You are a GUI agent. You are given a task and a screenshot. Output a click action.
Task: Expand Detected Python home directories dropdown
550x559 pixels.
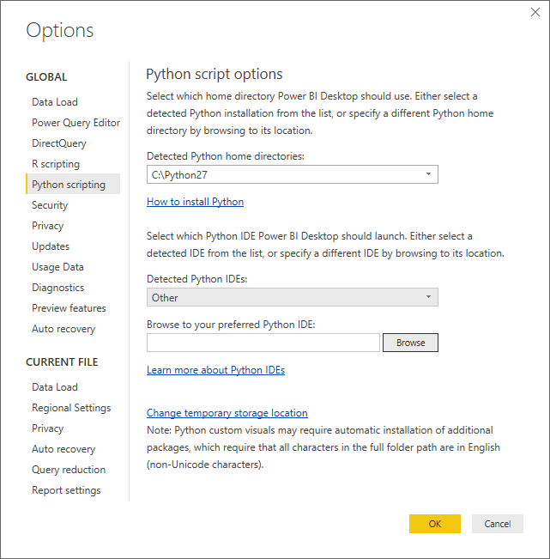[x=293, y=174]
